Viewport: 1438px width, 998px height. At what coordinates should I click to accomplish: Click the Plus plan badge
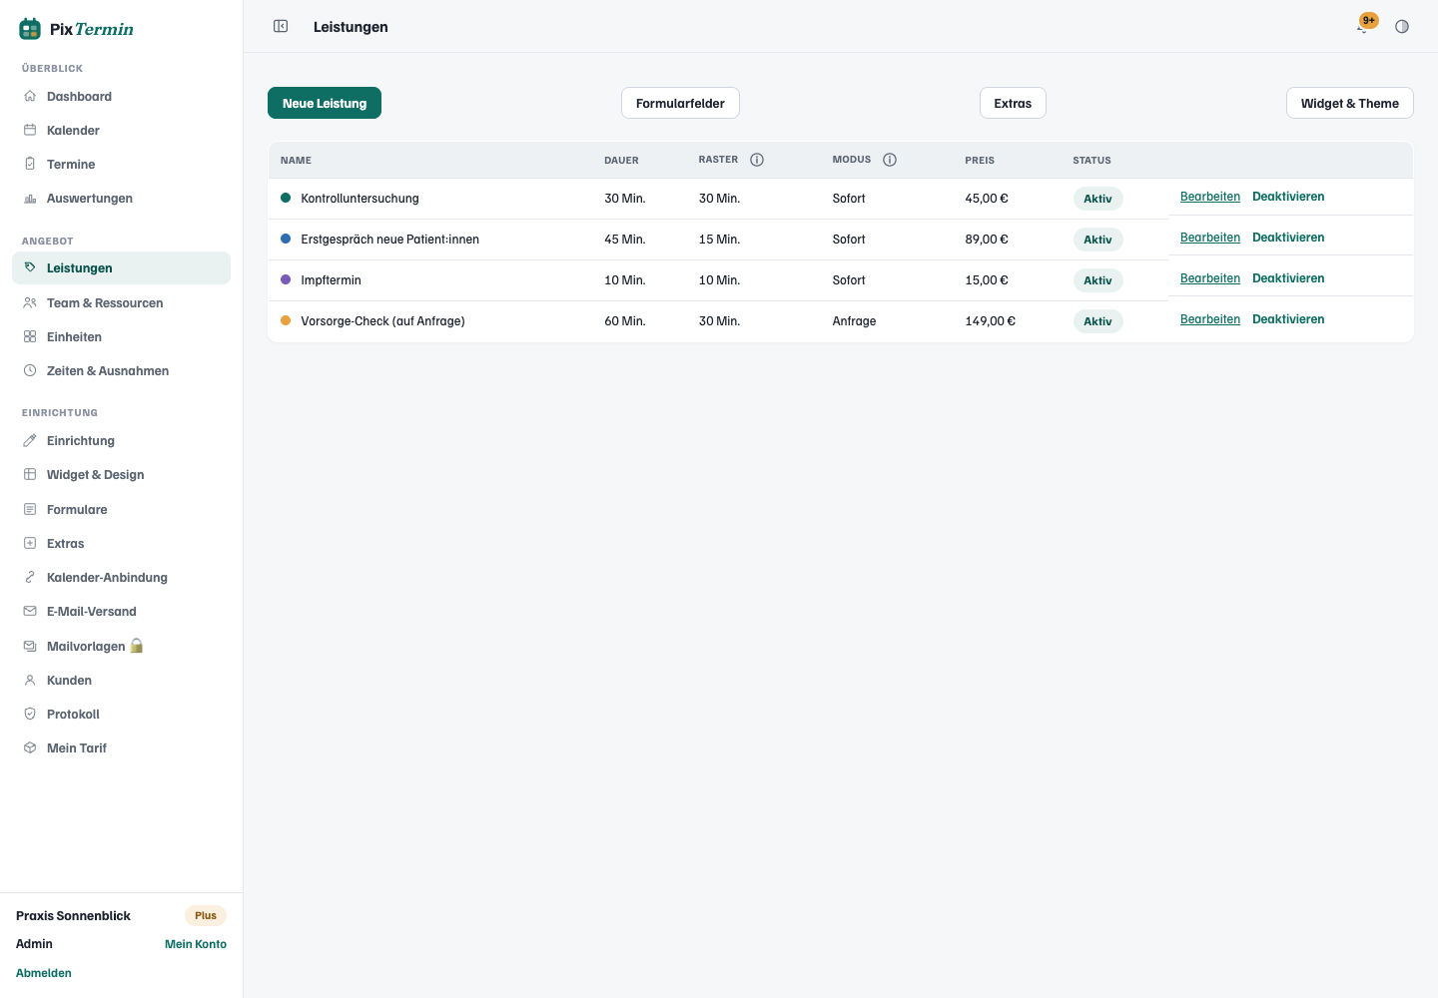206,915
